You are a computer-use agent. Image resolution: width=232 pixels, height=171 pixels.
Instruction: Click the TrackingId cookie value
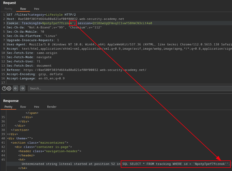(x=58, y=23)
